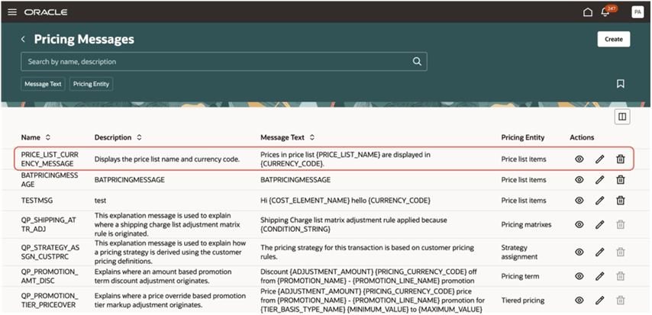Open notifications bell with 247 badge
Image resolution: width=652 pixels, height=315 pixels.
point(605,11)
